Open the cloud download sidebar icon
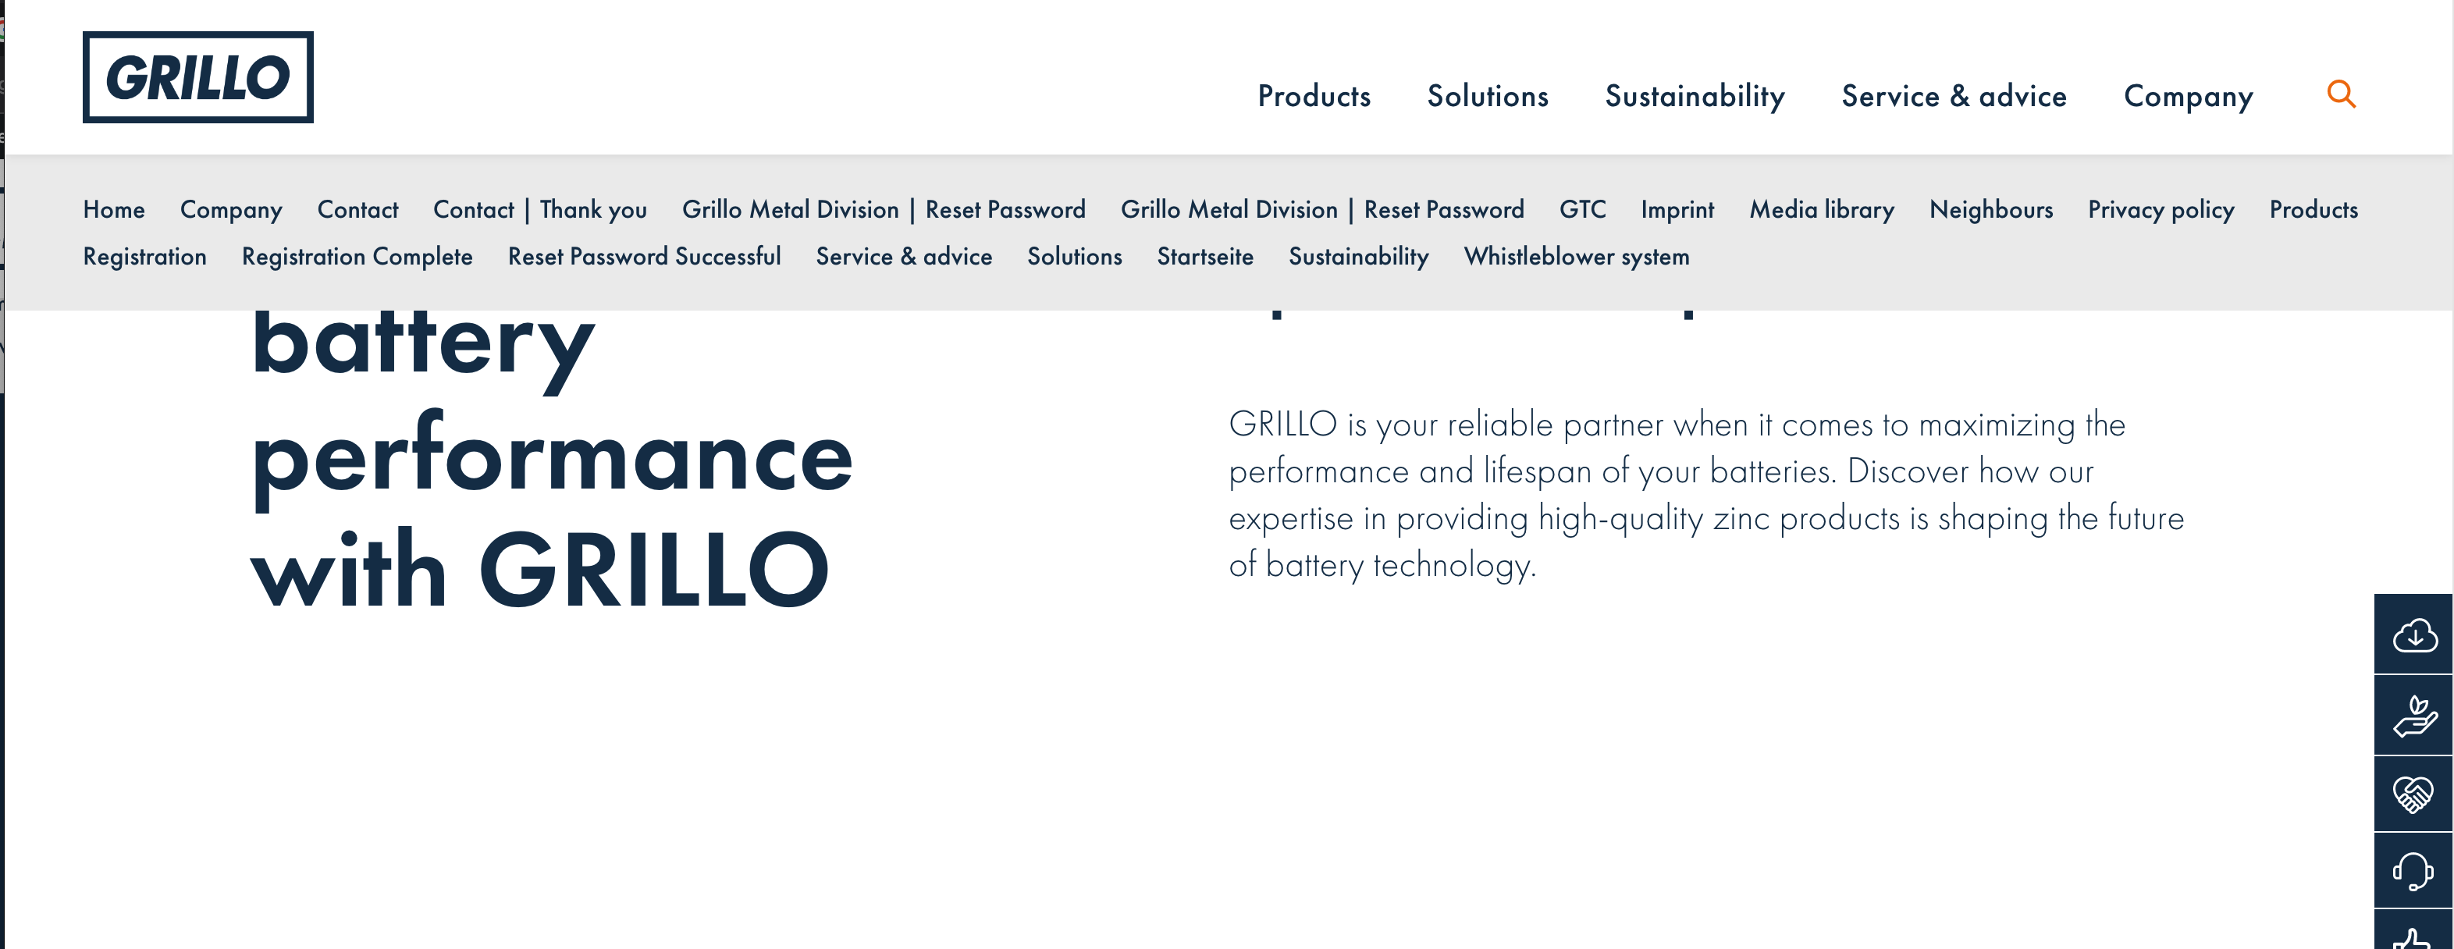The width and height of the screenshot is (2454, 949). [2414, 634]
